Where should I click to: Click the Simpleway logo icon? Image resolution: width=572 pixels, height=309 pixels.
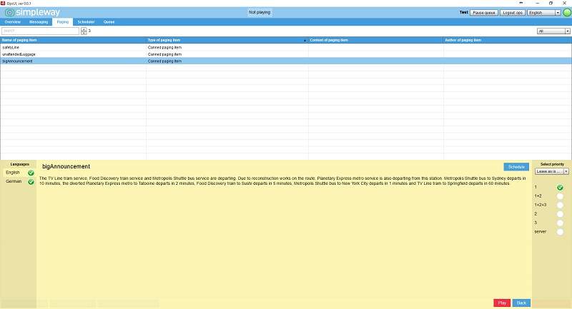click(x=9, y=13)
